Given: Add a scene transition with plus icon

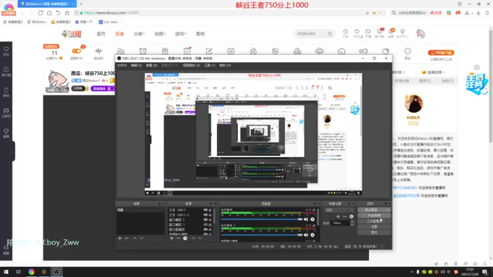Looking at the screenshot, I should (338, 217).
